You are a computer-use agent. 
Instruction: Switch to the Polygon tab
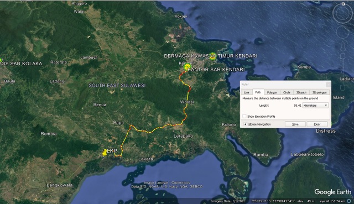point(272,92)
